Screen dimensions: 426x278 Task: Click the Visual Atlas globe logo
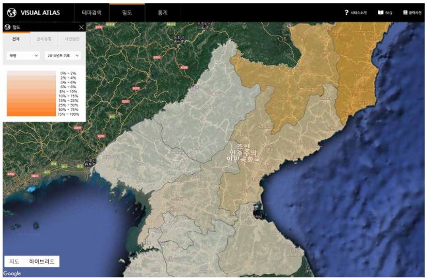12,12
